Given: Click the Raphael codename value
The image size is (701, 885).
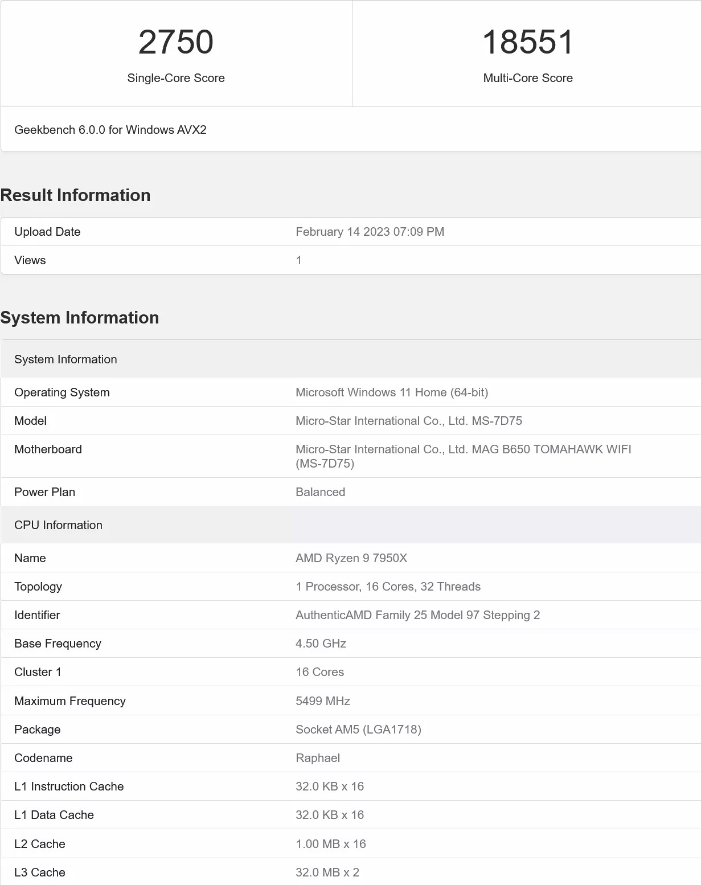Looking at the screenshot, I should tap(318, 758).
